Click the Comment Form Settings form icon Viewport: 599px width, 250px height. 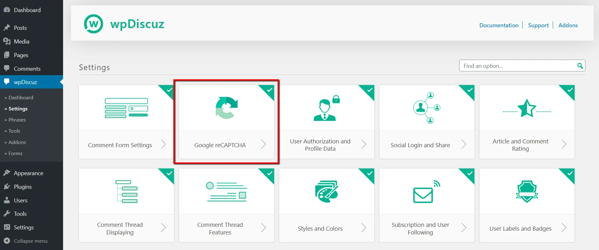pos(126,108)
